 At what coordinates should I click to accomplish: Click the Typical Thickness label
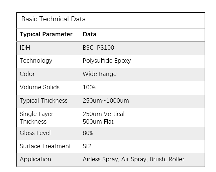(43, 101)
